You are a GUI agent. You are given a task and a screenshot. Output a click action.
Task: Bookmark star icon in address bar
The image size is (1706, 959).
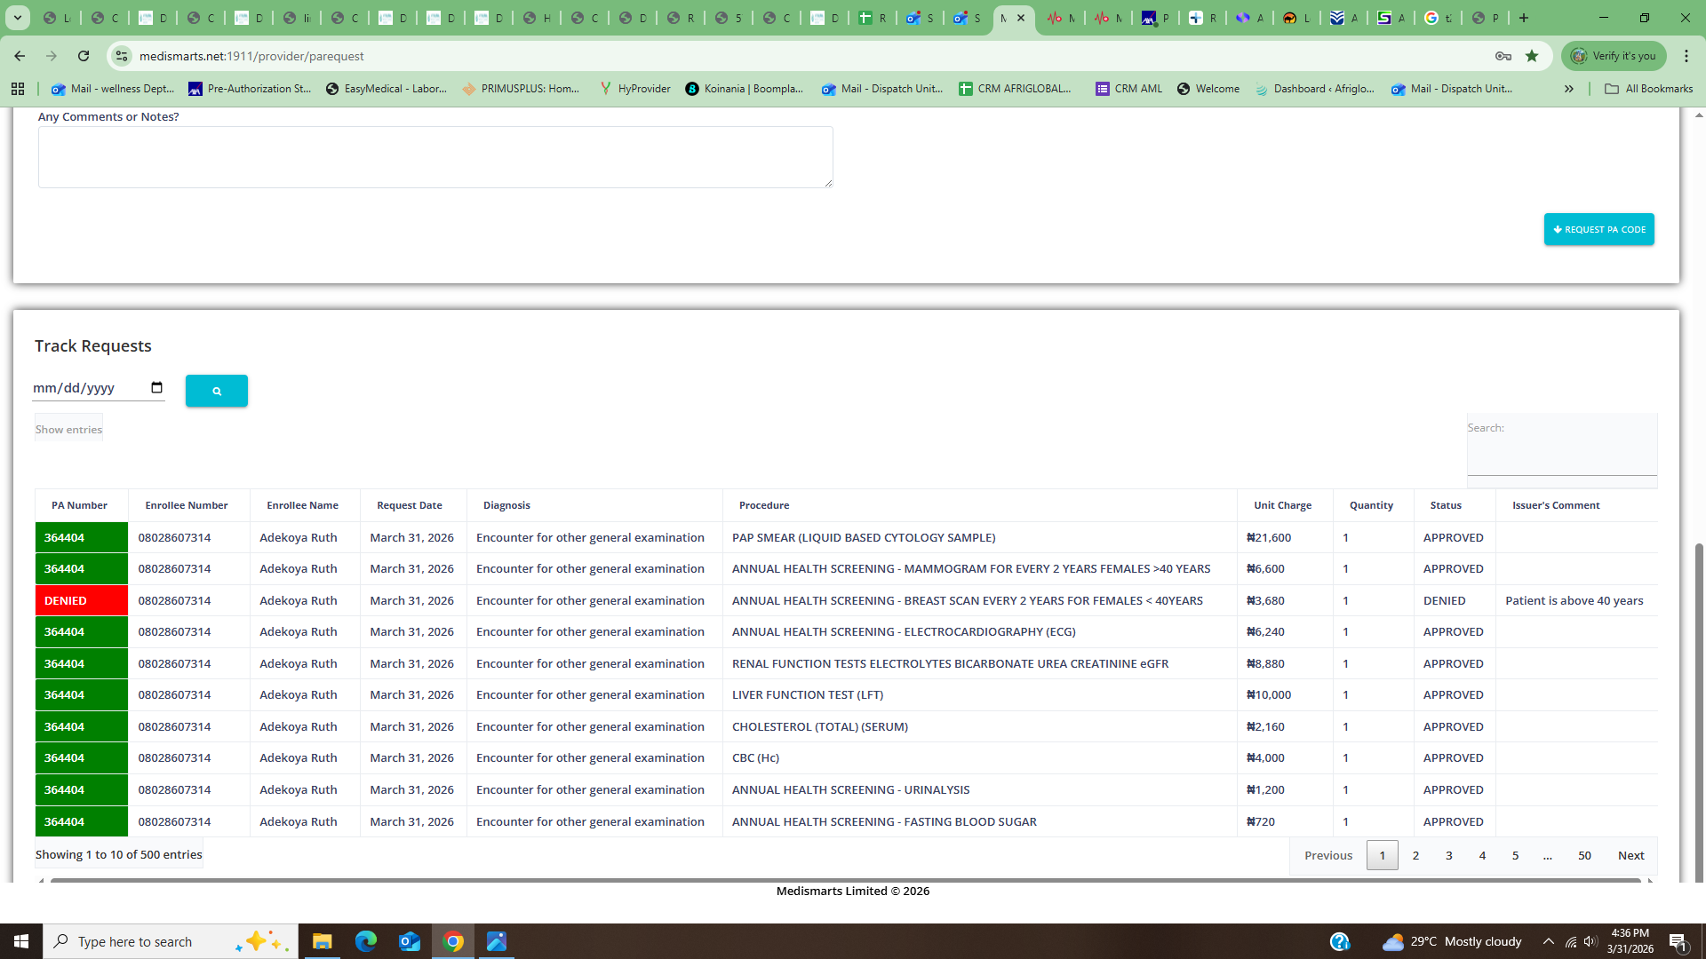pos(1532,56)
